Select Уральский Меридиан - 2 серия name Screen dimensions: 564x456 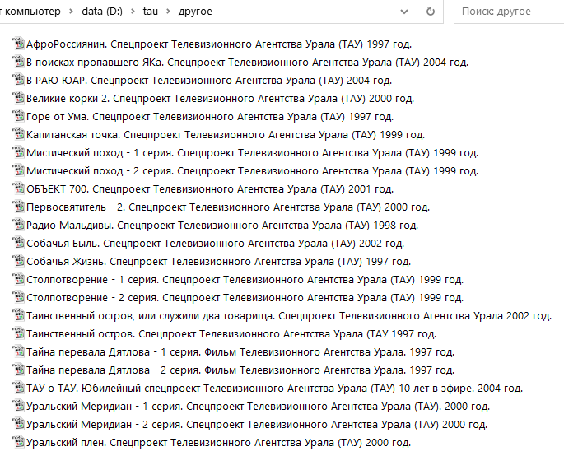tap(257, 425)
